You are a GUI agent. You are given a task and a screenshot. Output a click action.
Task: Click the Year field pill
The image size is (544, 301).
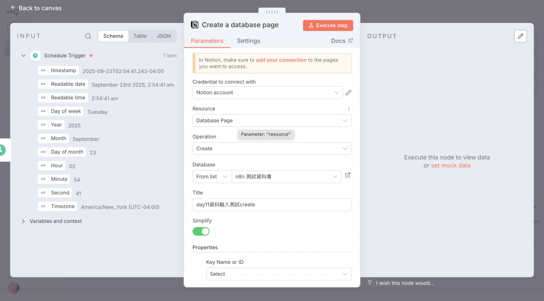click(52, 125)
